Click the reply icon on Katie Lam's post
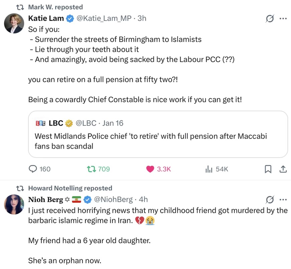291x269 pixels. pyautogui.click(x=33, y=169)
